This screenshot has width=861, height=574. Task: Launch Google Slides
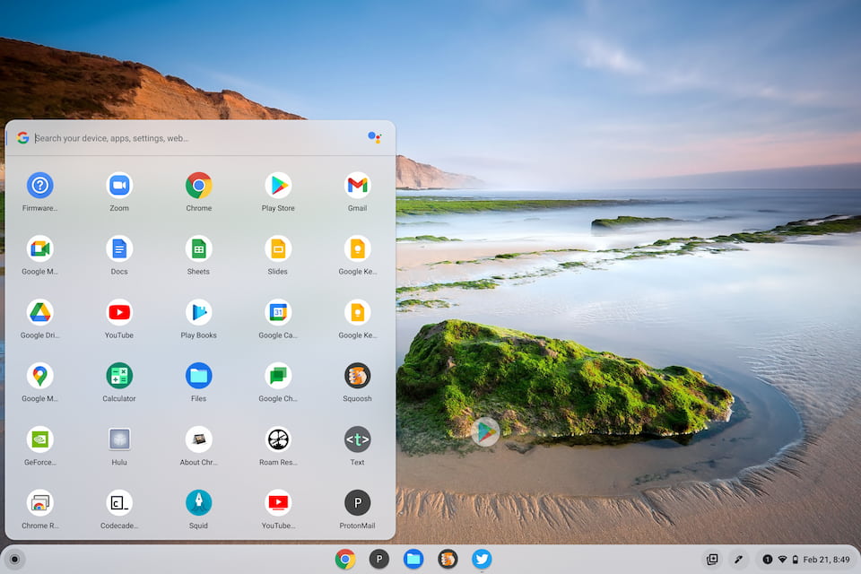click(278, 248)
